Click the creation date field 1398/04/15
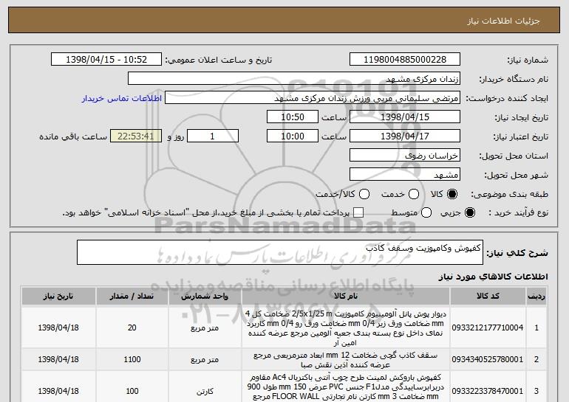This screenshot has height=402, width=569. tap(405, 117)
